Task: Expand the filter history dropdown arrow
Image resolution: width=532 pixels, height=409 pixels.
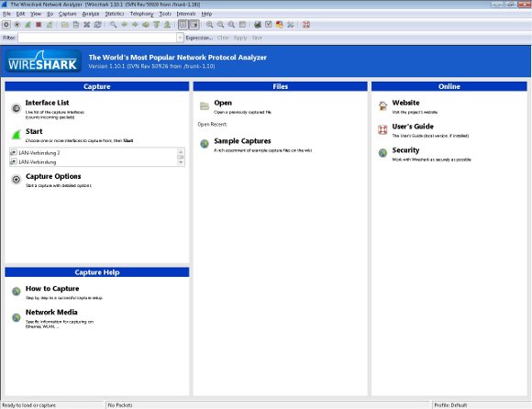Action: pos(180,38)
